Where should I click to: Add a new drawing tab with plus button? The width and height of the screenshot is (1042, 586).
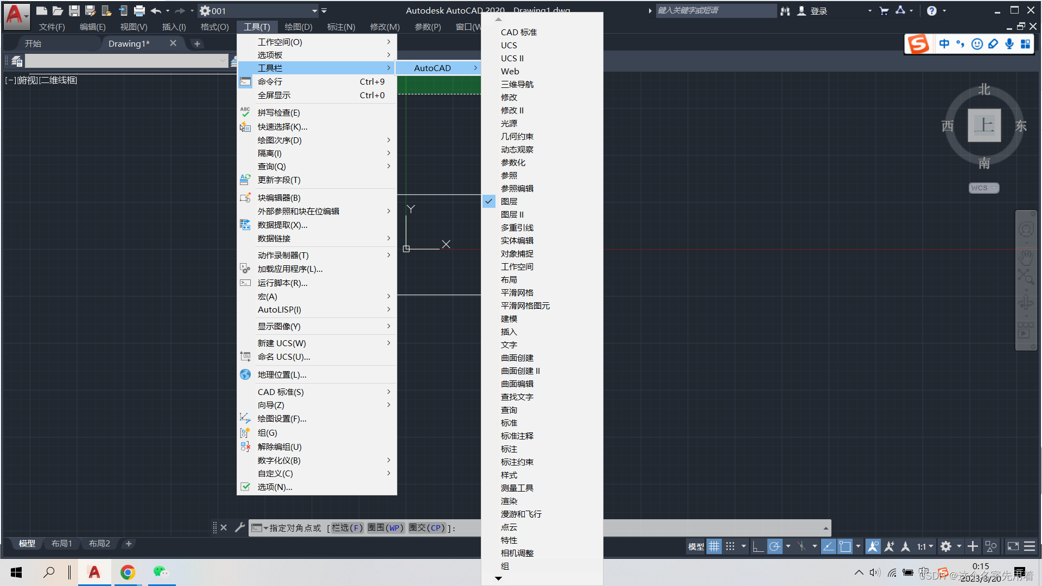pyautogui.click(x=197, y=43)
